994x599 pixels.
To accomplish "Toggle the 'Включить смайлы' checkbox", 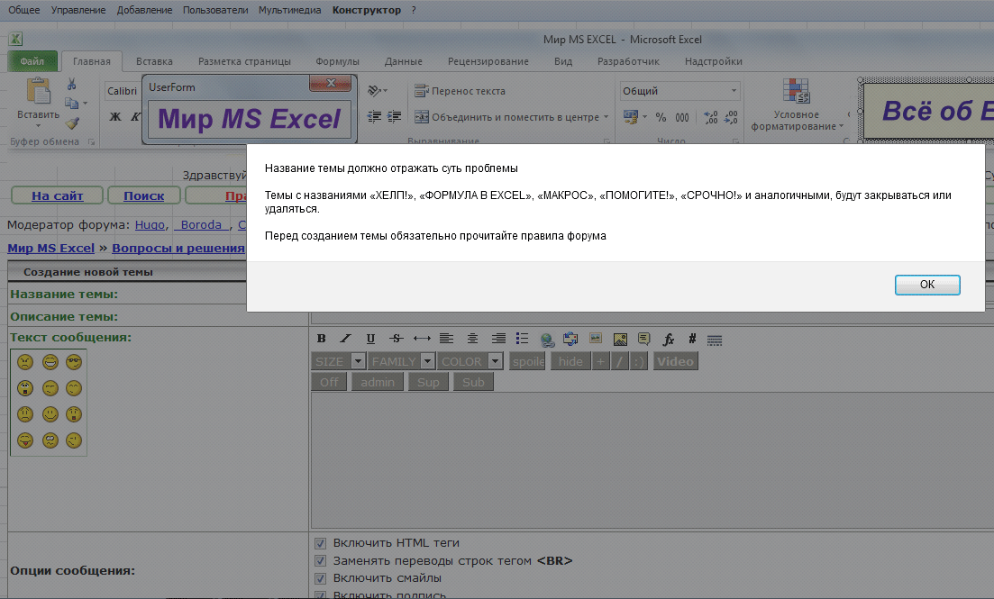I will [x=320, y=578].
